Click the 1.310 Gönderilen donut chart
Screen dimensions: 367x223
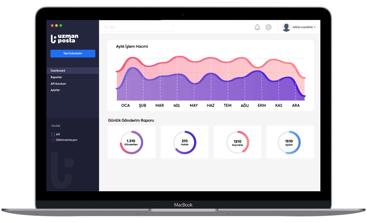point(131,142)
